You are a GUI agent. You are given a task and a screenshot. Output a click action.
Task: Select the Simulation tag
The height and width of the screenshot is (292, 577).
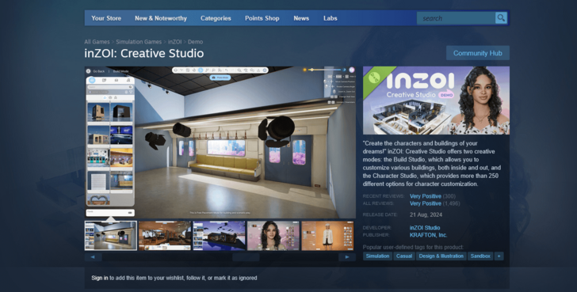point(377,256)
